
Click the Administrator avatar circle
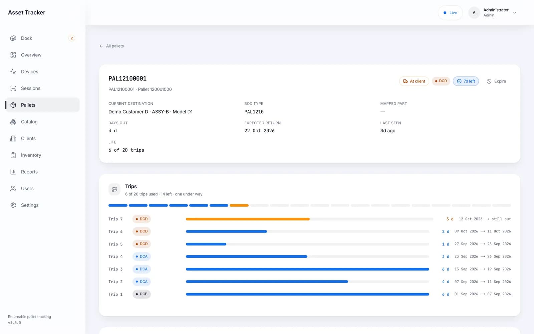pyautogui.click(x=474, y=13)
